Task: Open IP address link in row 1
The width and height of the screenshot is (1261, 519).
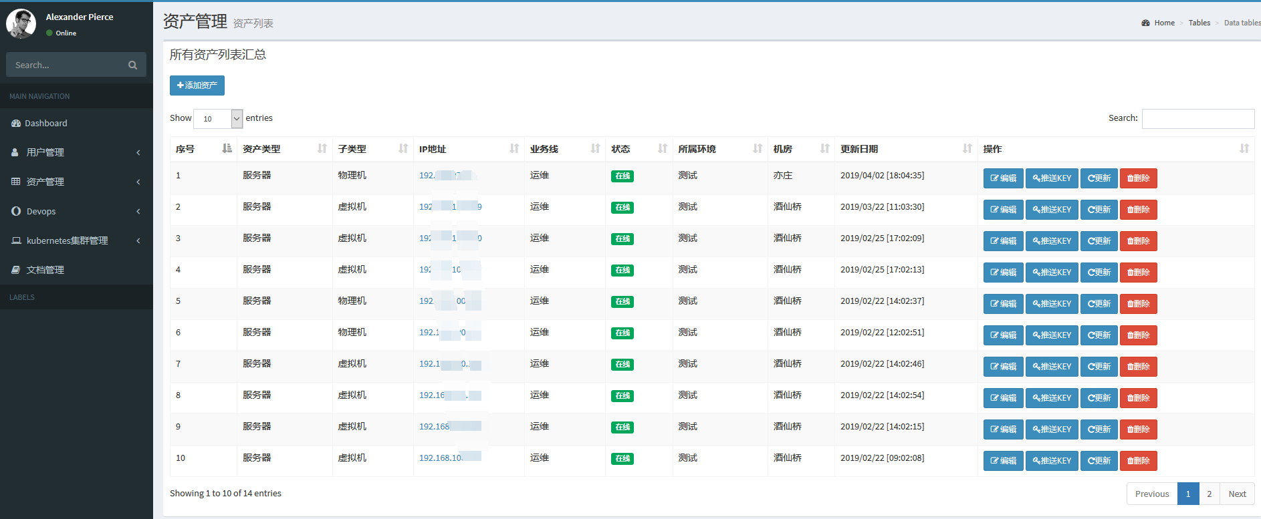Action: [x=445, y=176]
